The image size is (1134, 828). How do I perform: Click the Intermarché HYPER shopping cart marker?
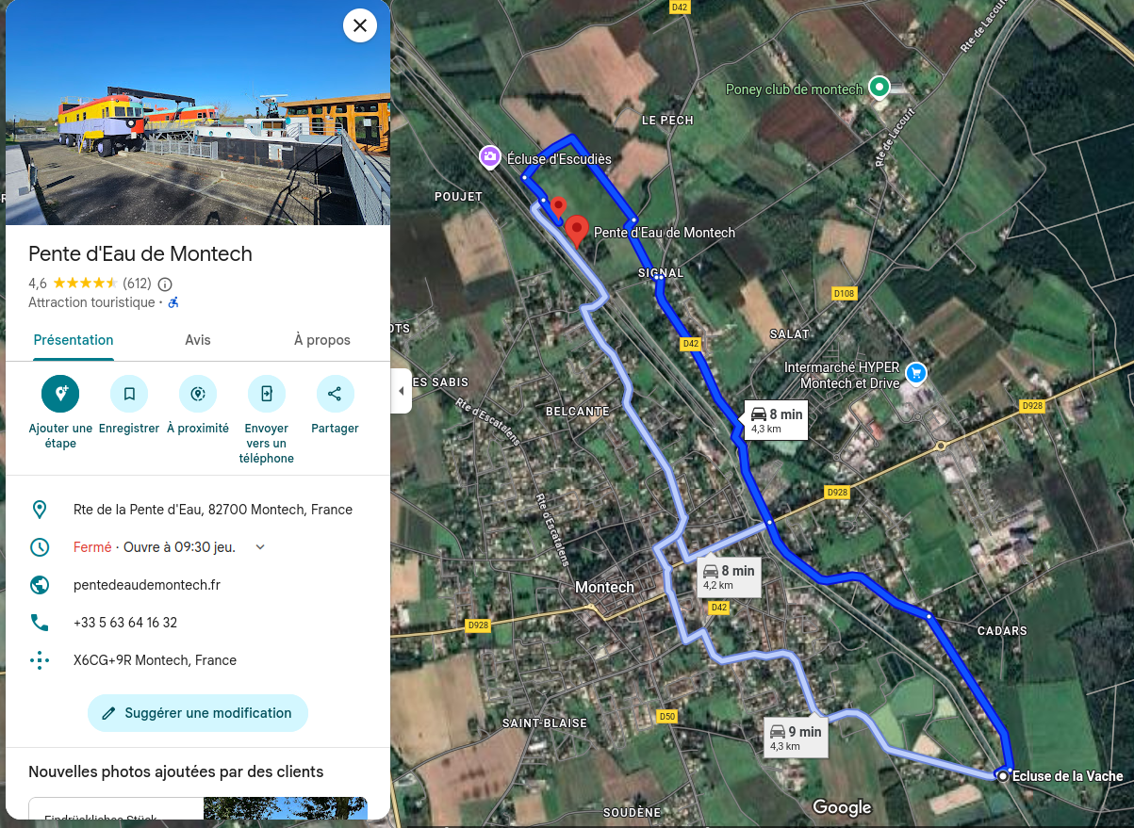point(914,373)
